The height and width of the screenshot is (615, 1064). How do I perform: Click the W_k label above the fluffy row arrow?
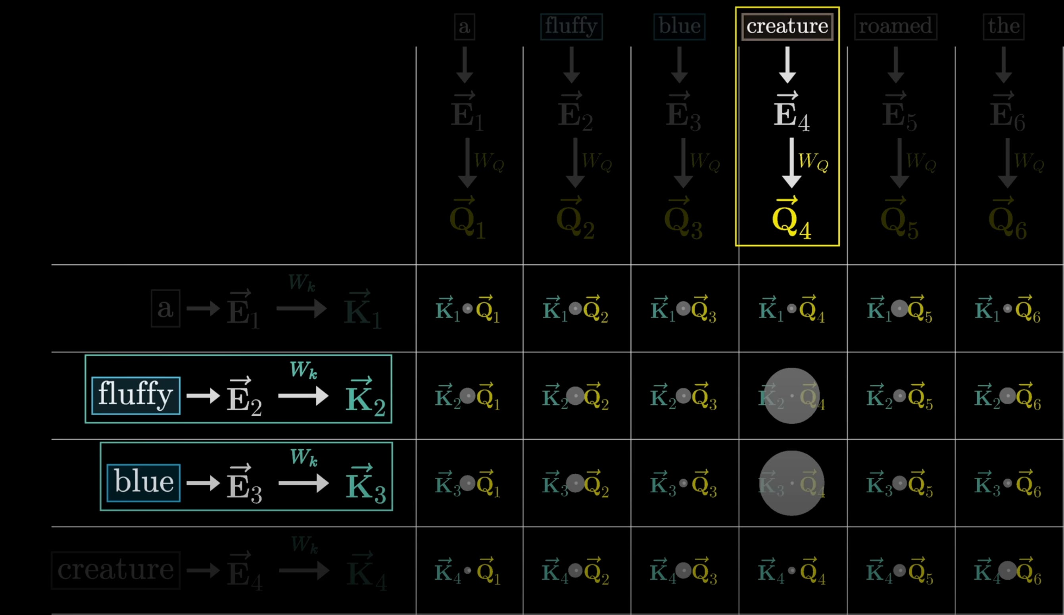point(303,370)
